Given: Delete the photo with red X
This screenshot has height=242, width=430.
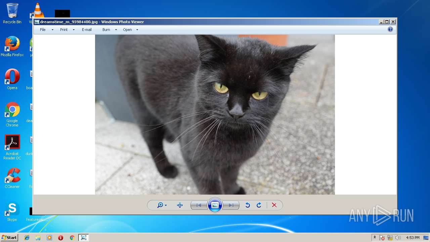Looking at the screenshot, I should tap(274, 205).
